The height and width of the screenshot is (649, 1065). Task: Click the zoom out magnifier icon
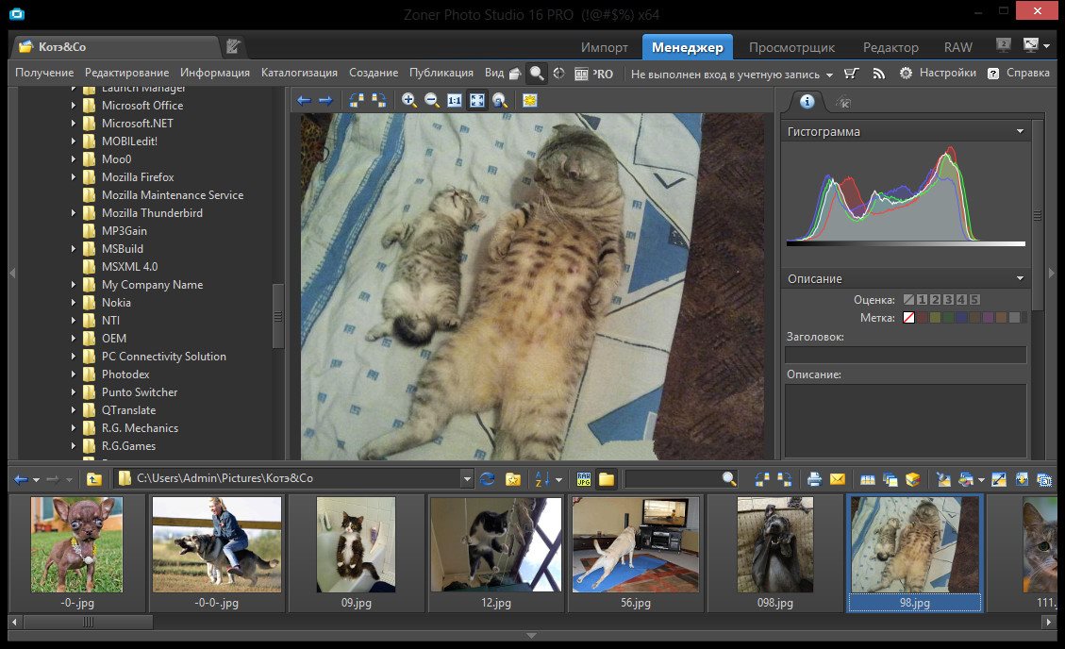(432, 101)
